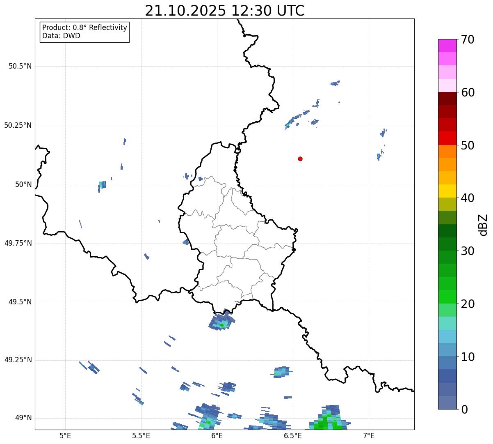
Task: Click the "49.75°N" latitude axis label
Action: click(18, 243)
